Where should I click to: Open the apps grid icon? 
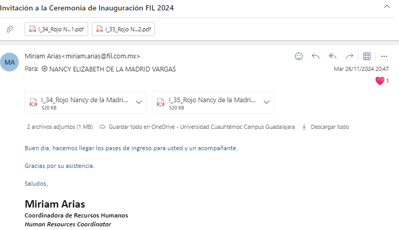pos(367,56)
